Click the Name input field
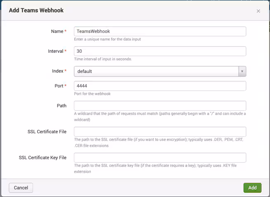Screen dimensions: 270x197 coord(160,31)
